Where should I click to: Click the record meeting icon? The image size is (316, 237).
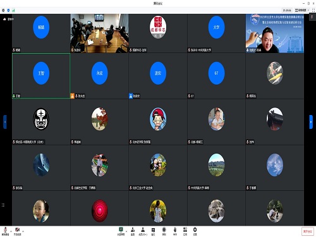(164, 231)
